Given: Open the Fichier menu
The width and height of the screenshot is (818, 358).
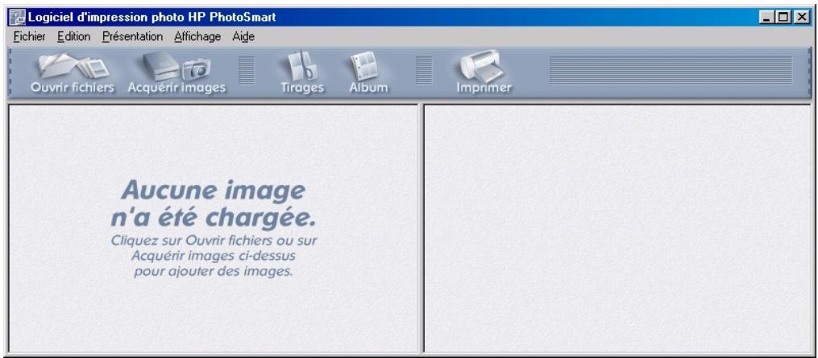Looking at the screenshot, I should (x=30, y=37).
